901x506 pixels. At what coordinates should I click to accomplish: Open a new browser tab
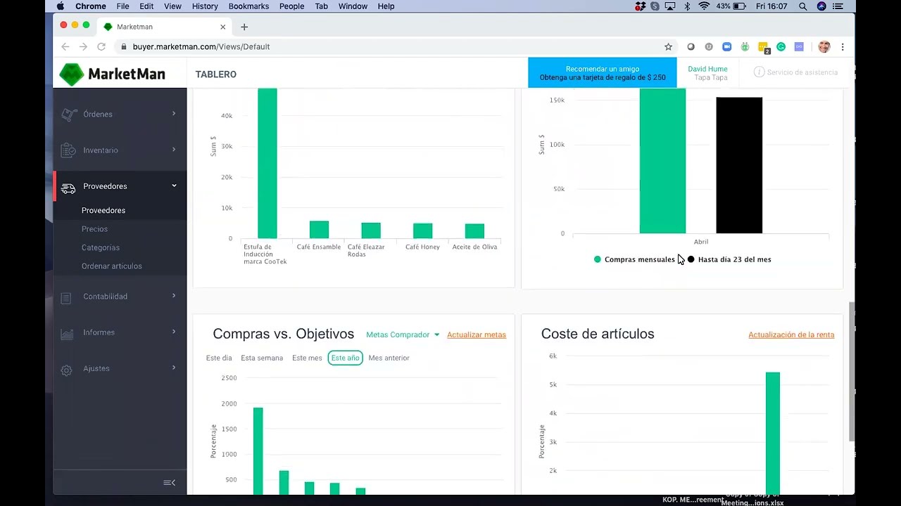[x=244, y=27]
